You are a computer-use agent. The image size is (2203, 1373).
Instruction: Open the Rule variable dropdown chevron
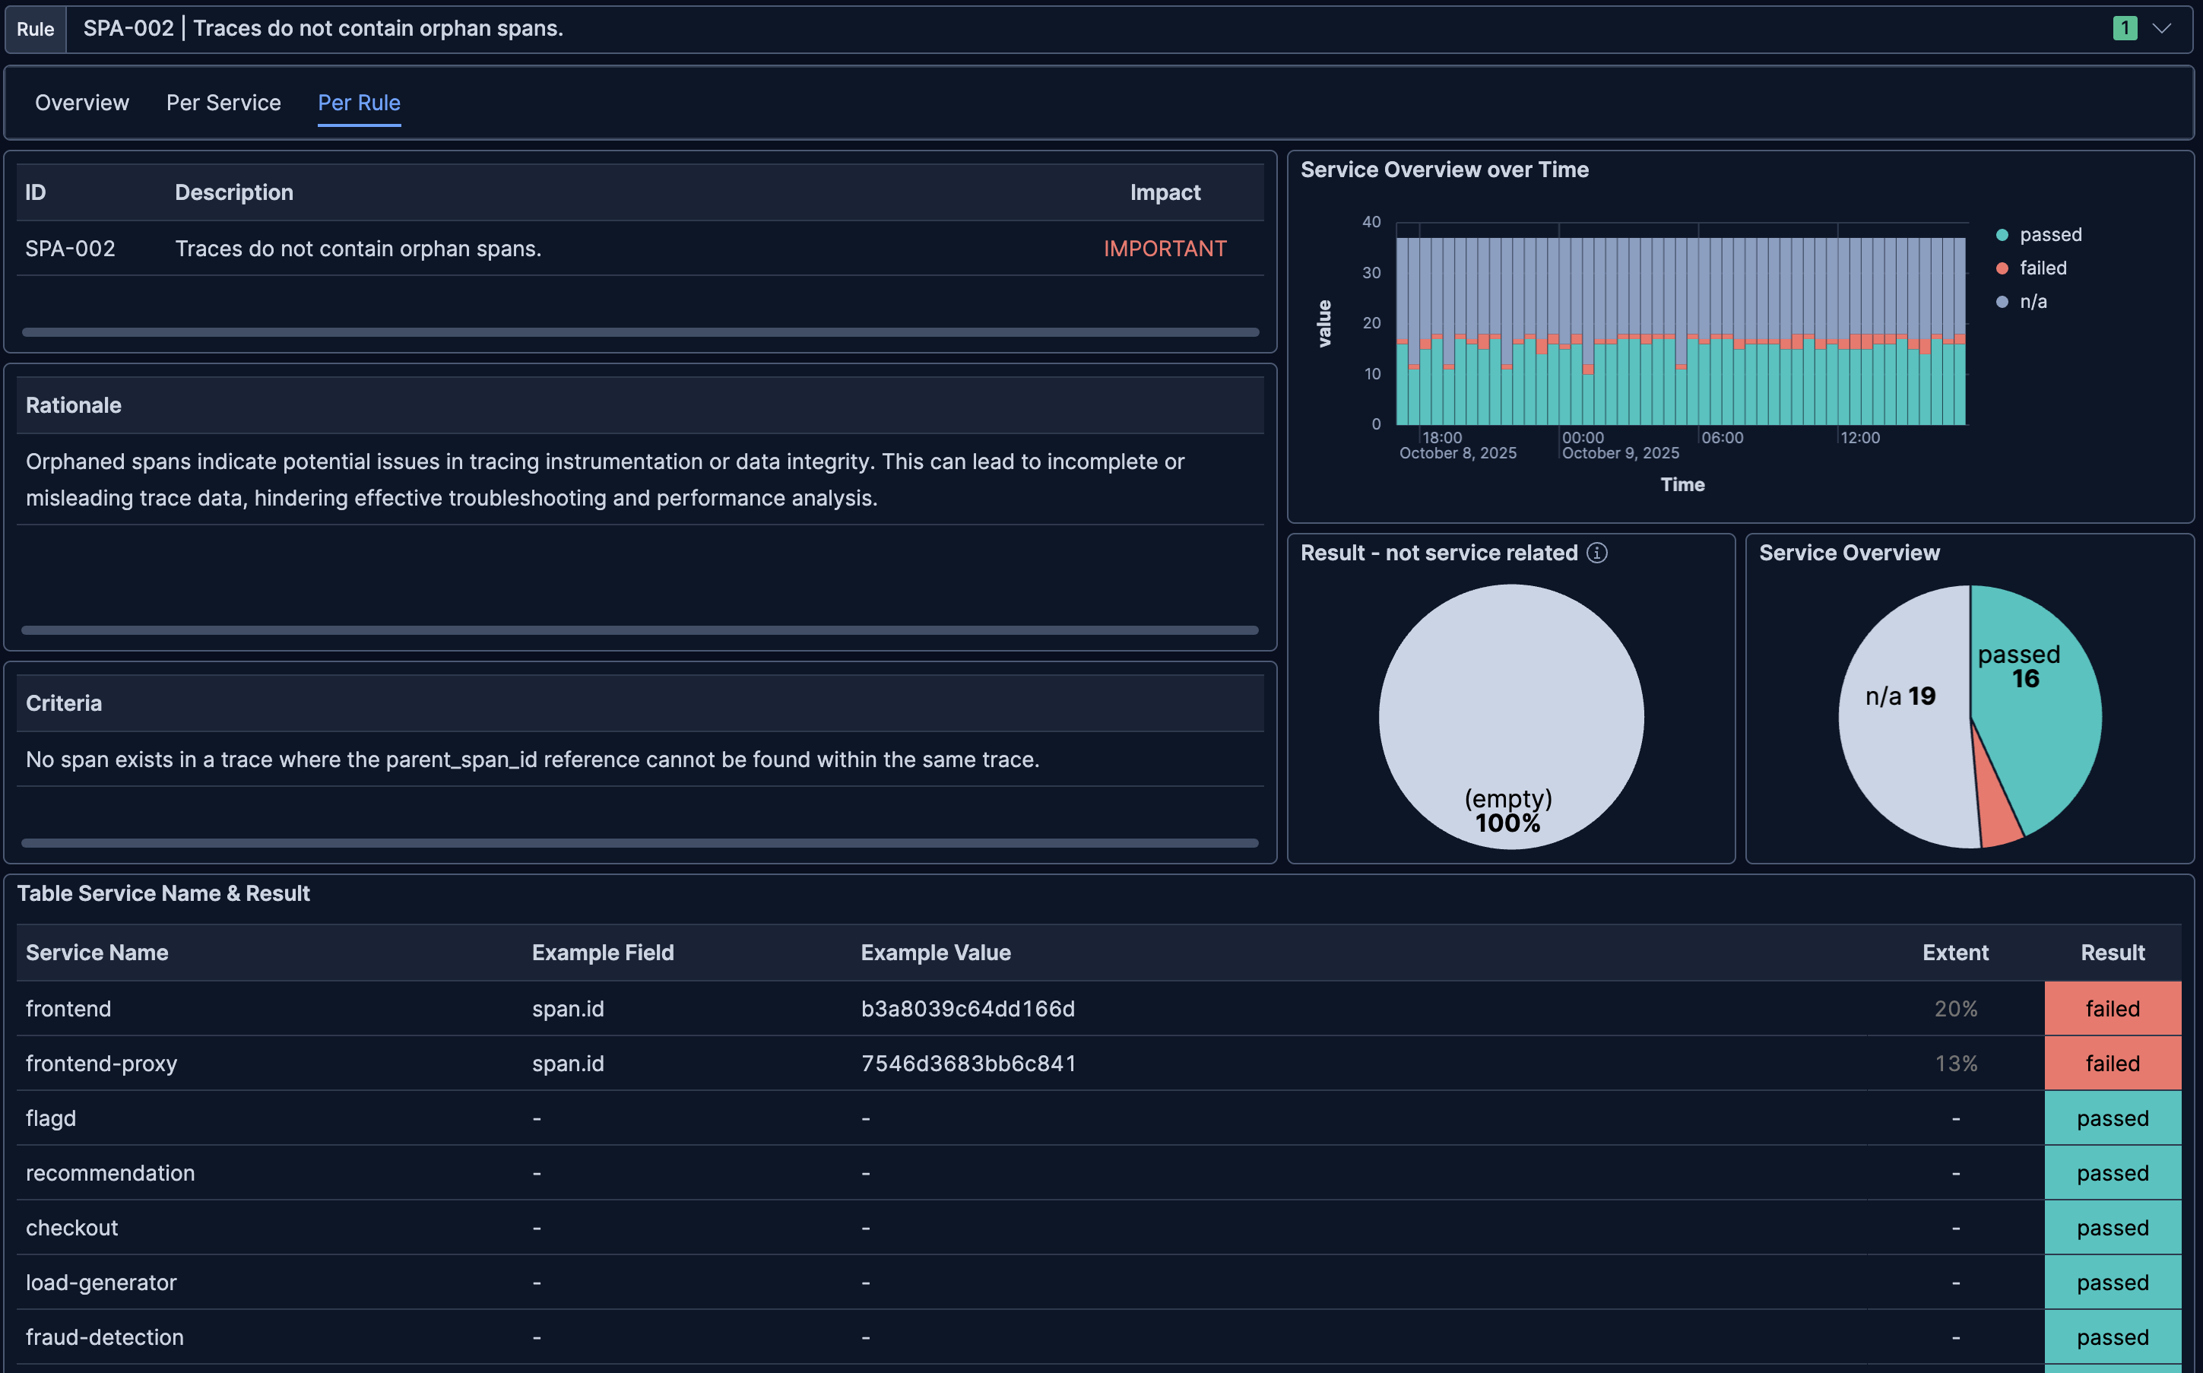pos(2162,28)
